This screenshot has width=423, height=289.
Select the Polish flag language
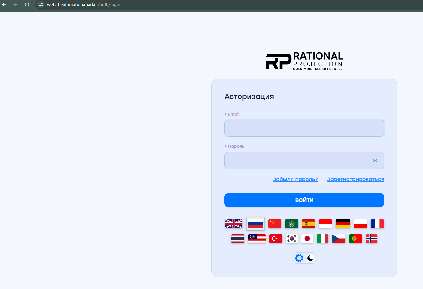360,224
